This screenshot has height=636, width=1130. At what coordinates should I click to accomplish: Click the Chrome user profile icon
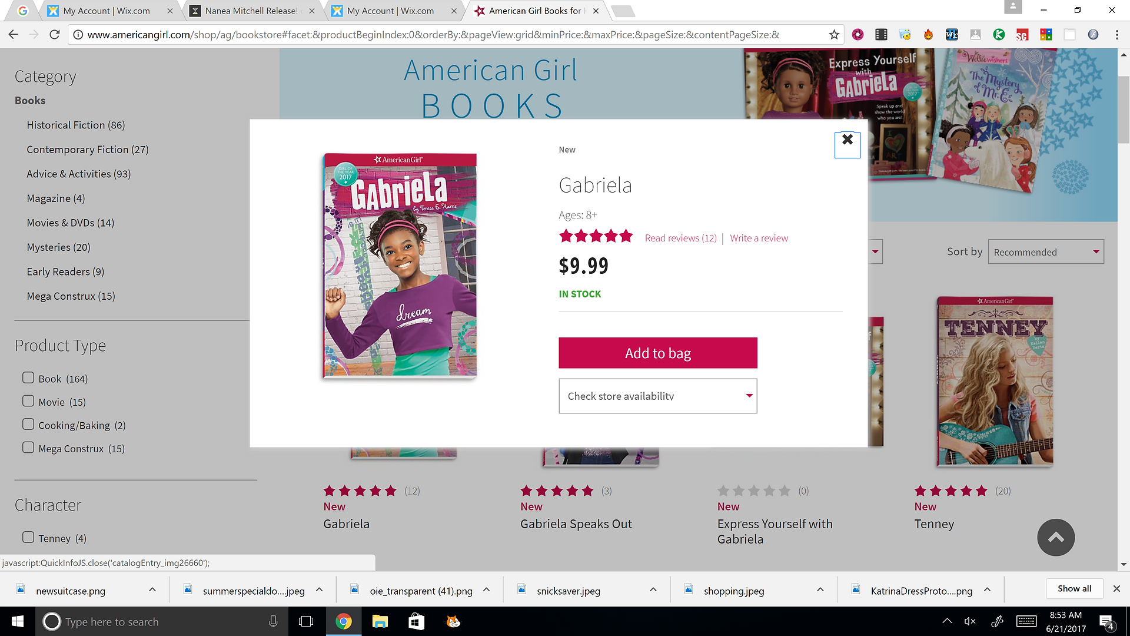pos(1013,6)
